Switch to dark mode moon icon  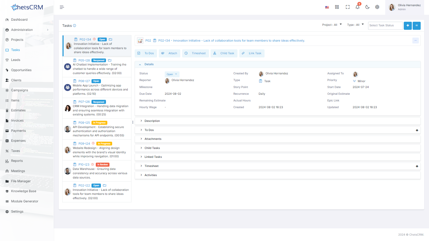coord(367,7)
